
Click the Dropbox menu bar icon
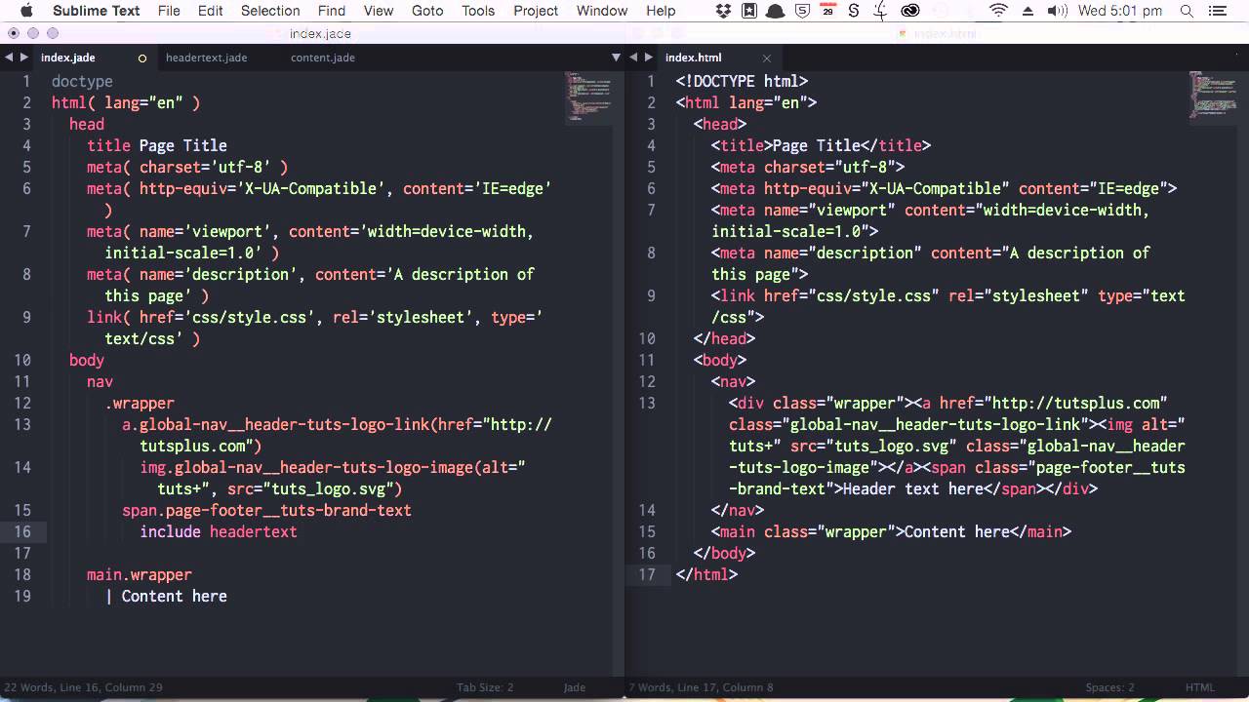(723, 11)
